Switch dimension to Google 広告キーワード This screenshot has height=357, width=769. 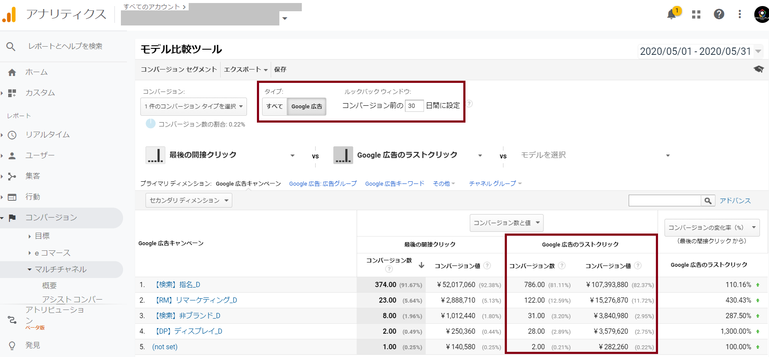[395, 183]
